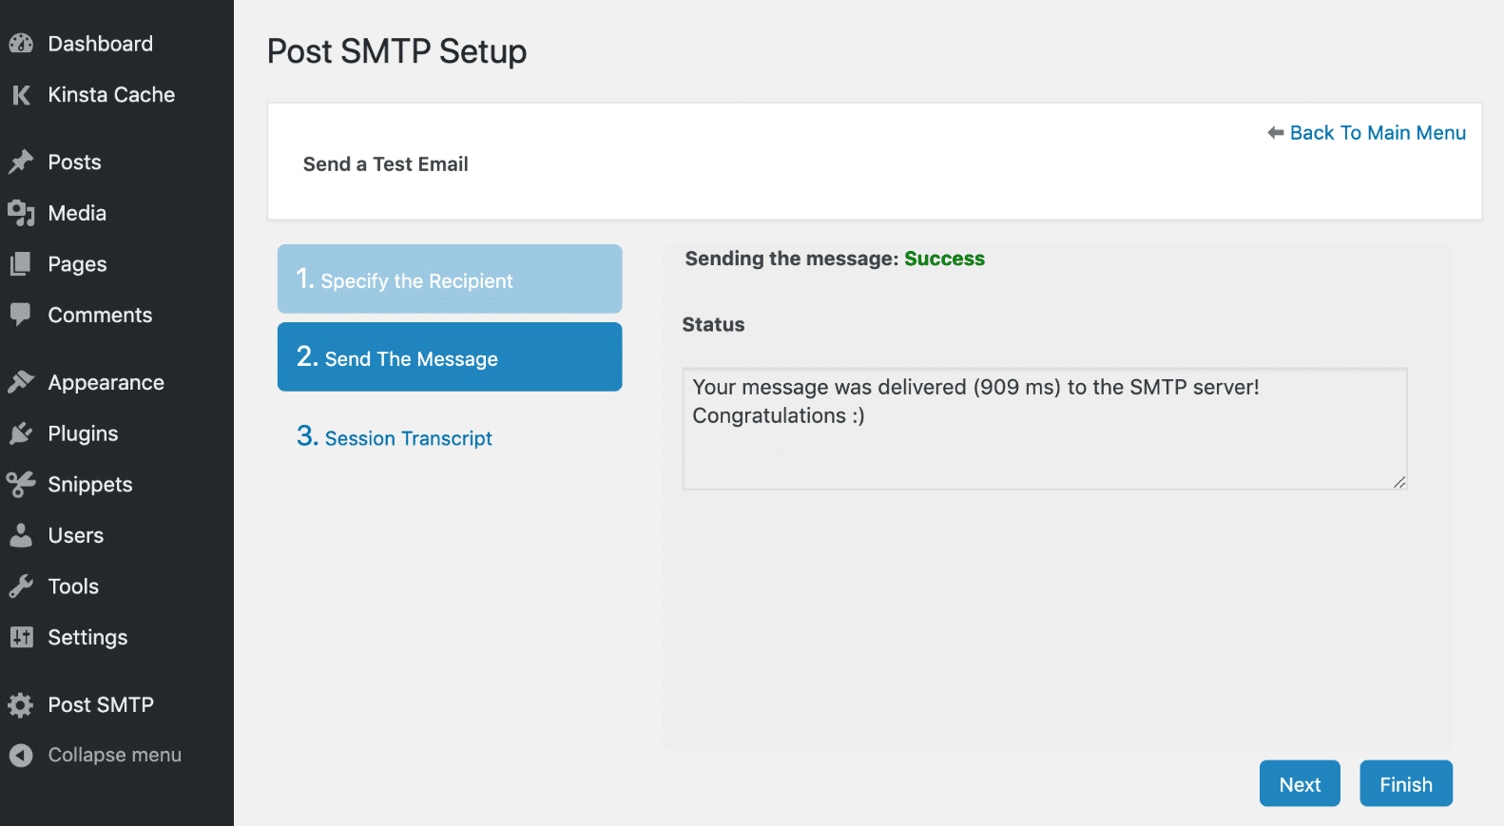
Task: Click the Media library icon
Action: [x=21, y=214]
